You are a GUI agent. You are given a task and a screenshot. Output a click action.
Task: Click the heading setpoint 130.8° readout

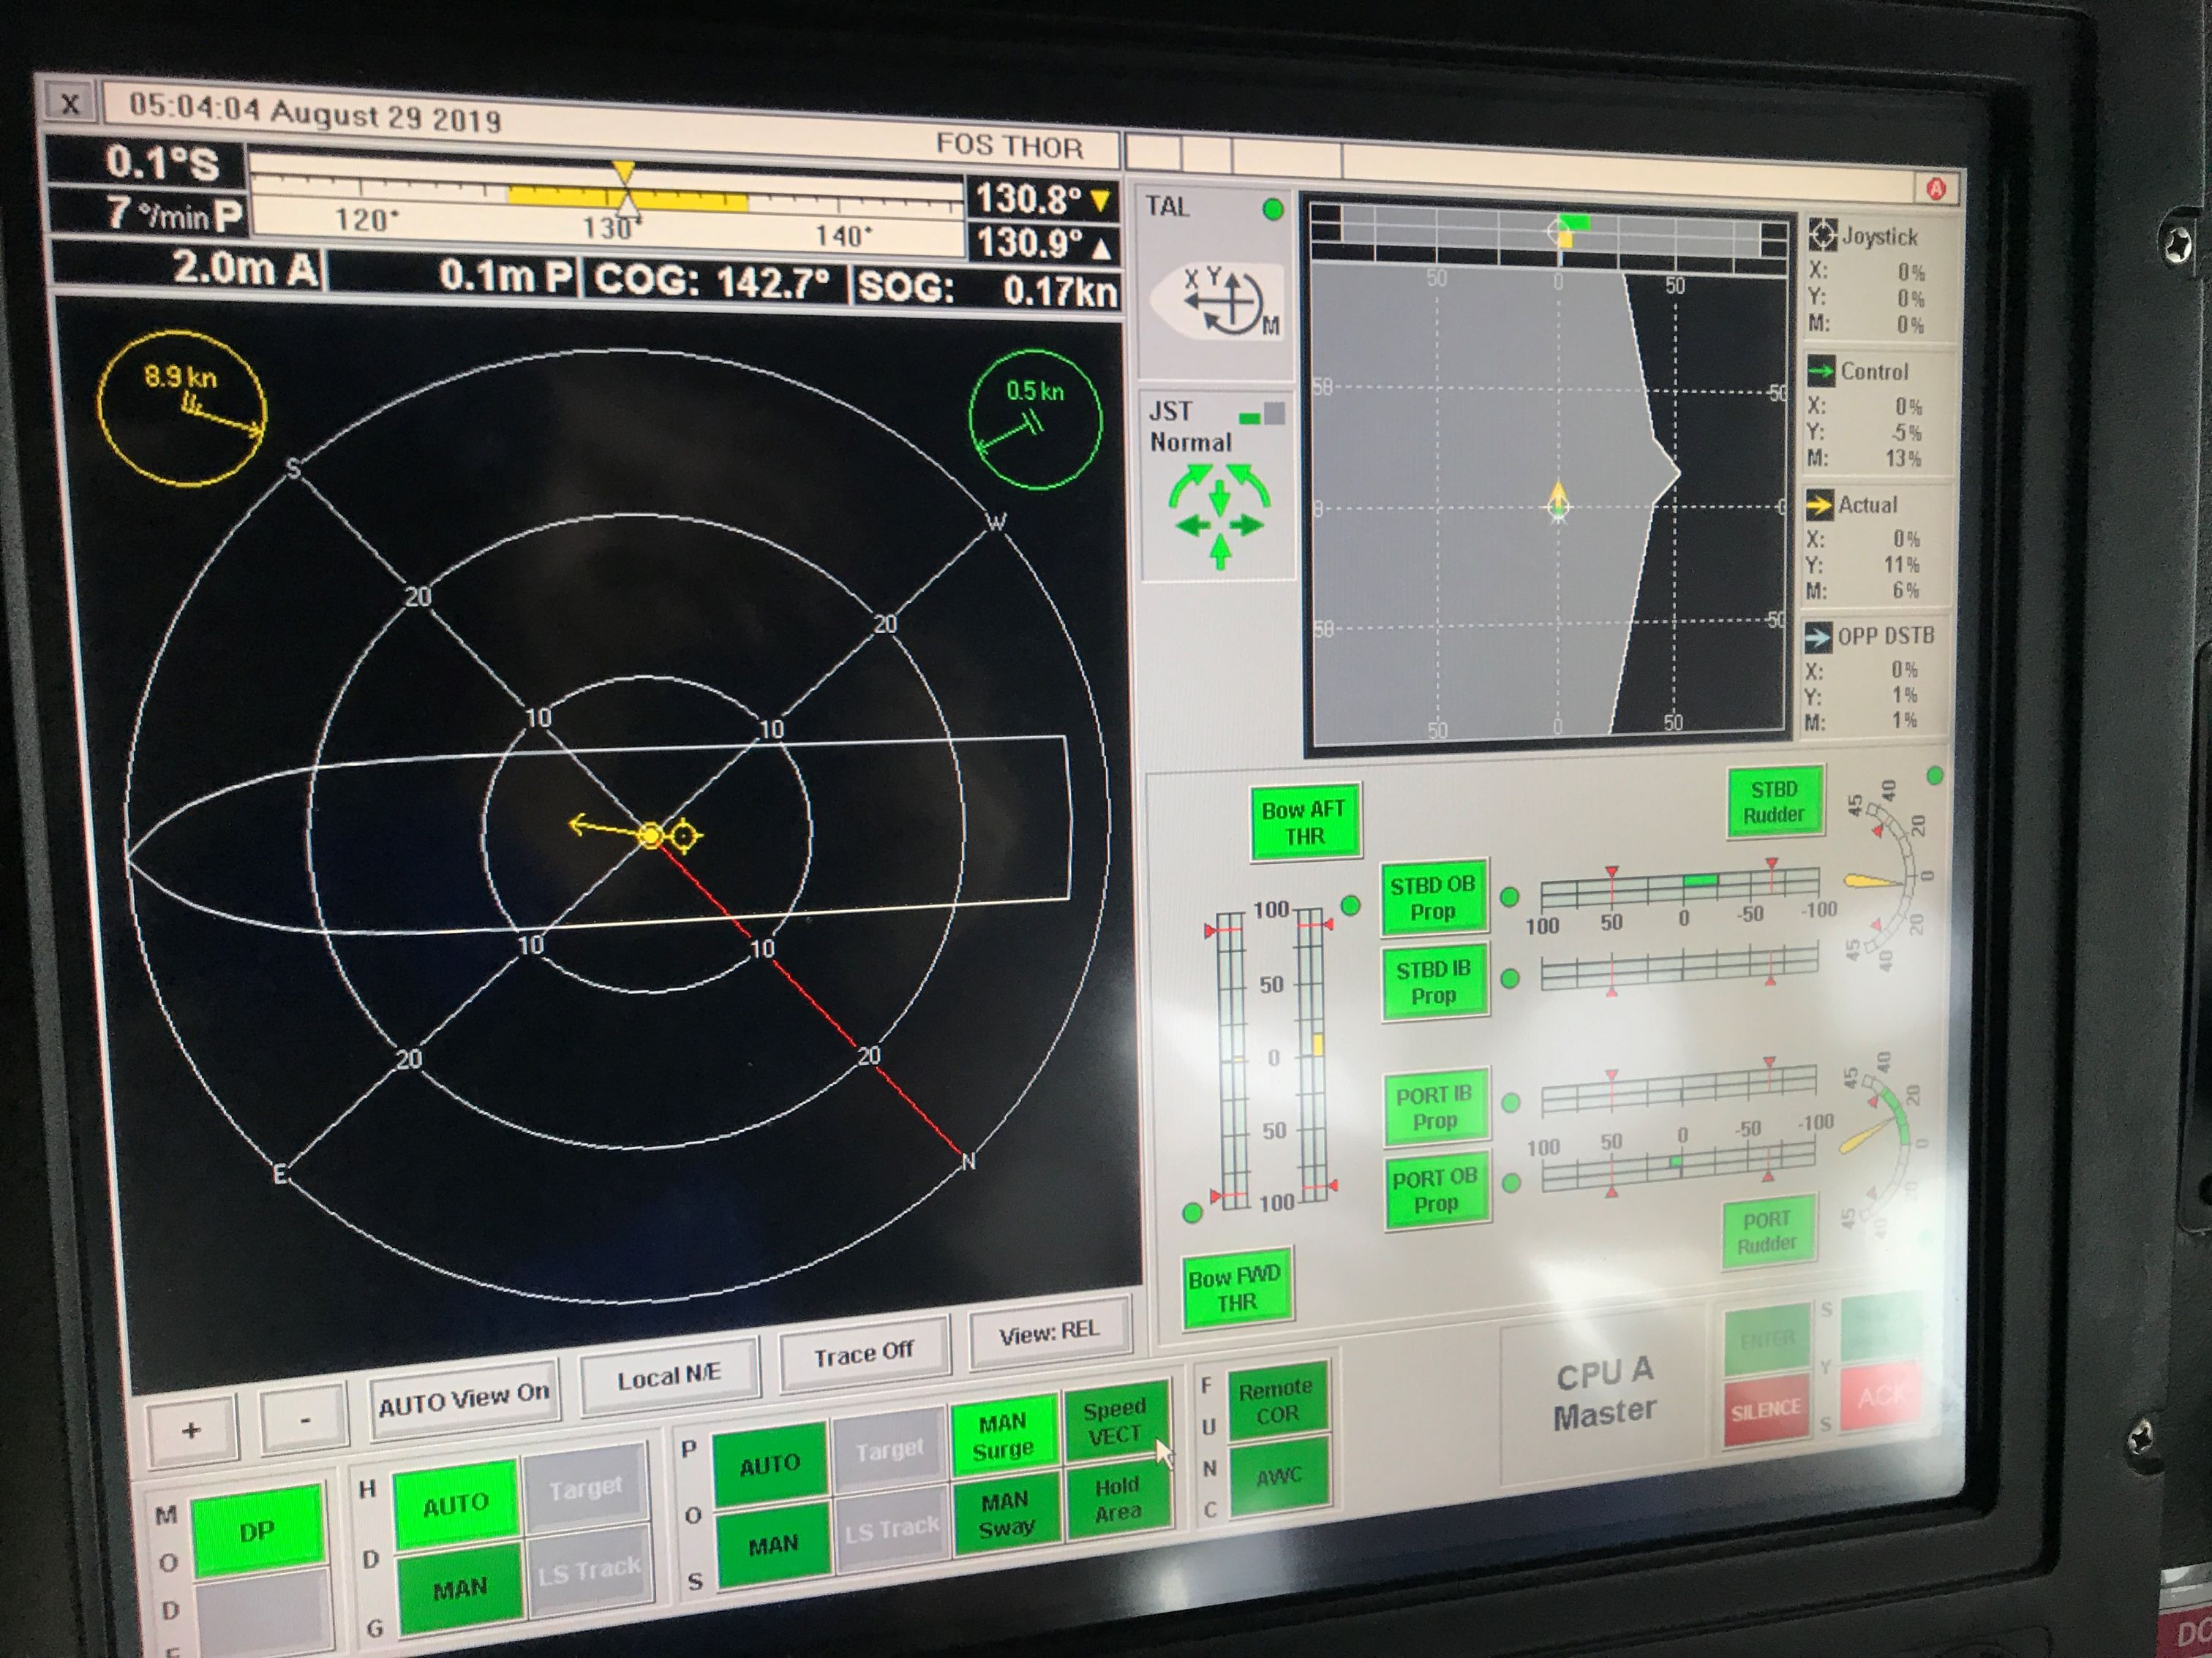pyautogui.click(x=1042, y=200)
